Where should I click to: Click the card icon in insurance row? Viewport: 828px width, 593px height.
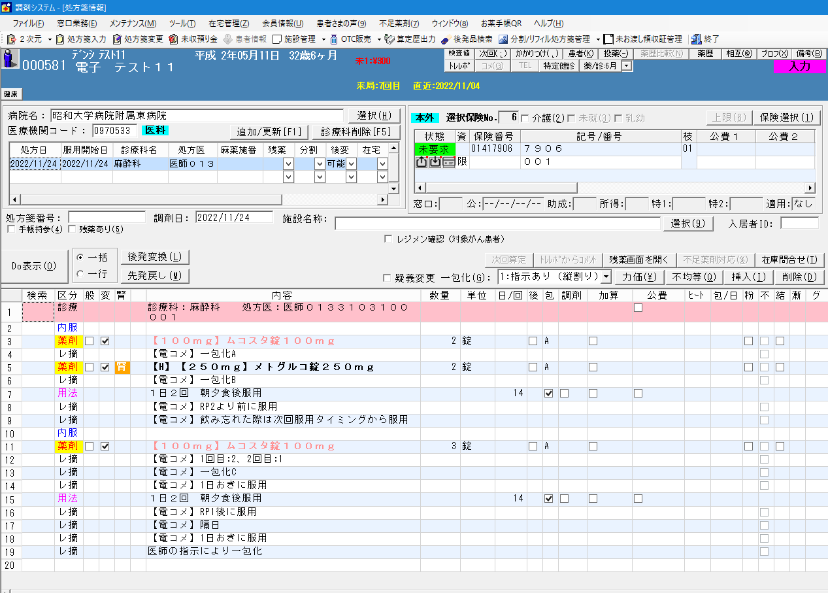[448, 162]
